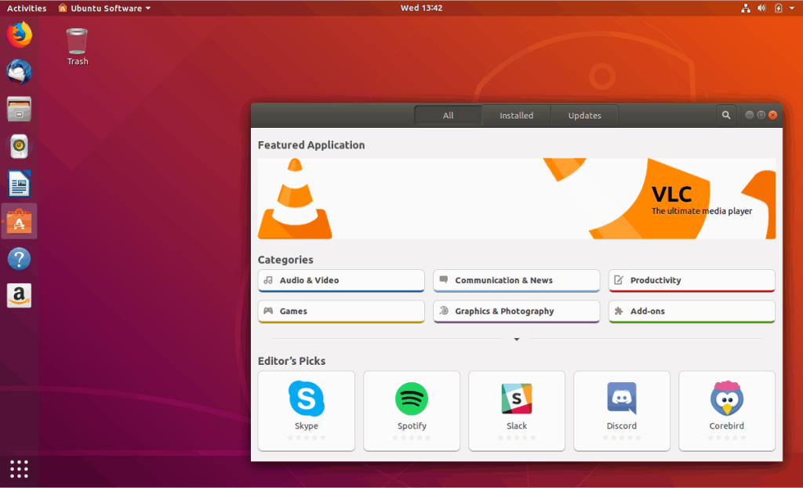Open the Show Applications grid

(19, 468)
